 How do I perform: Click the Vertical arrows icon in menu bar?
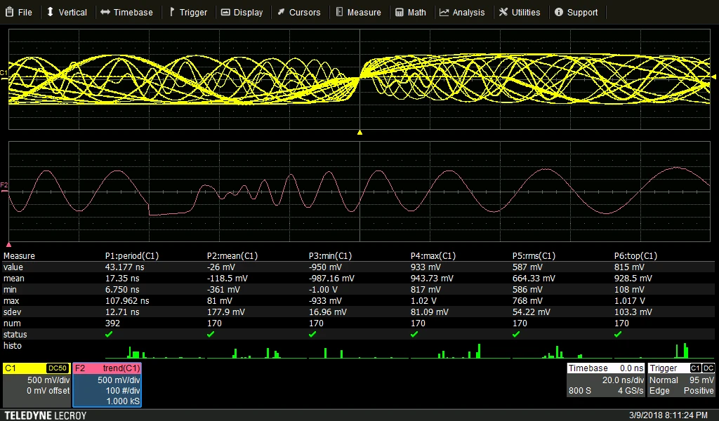[x=50, y=13]
